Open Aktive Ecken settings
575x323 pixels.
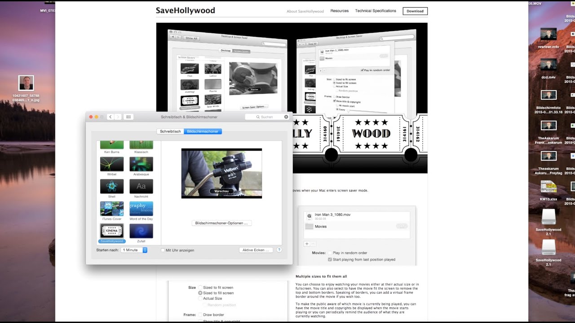pyautogui.click(x=256, y=250)
